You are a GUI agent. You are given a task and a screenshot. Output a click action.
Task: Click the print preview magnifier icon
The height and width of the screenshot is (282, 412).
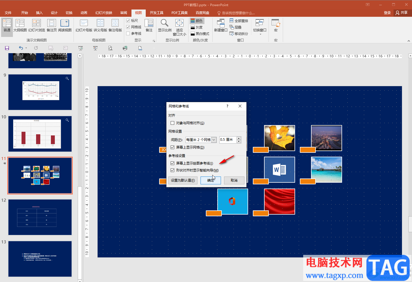pos(110,48)
